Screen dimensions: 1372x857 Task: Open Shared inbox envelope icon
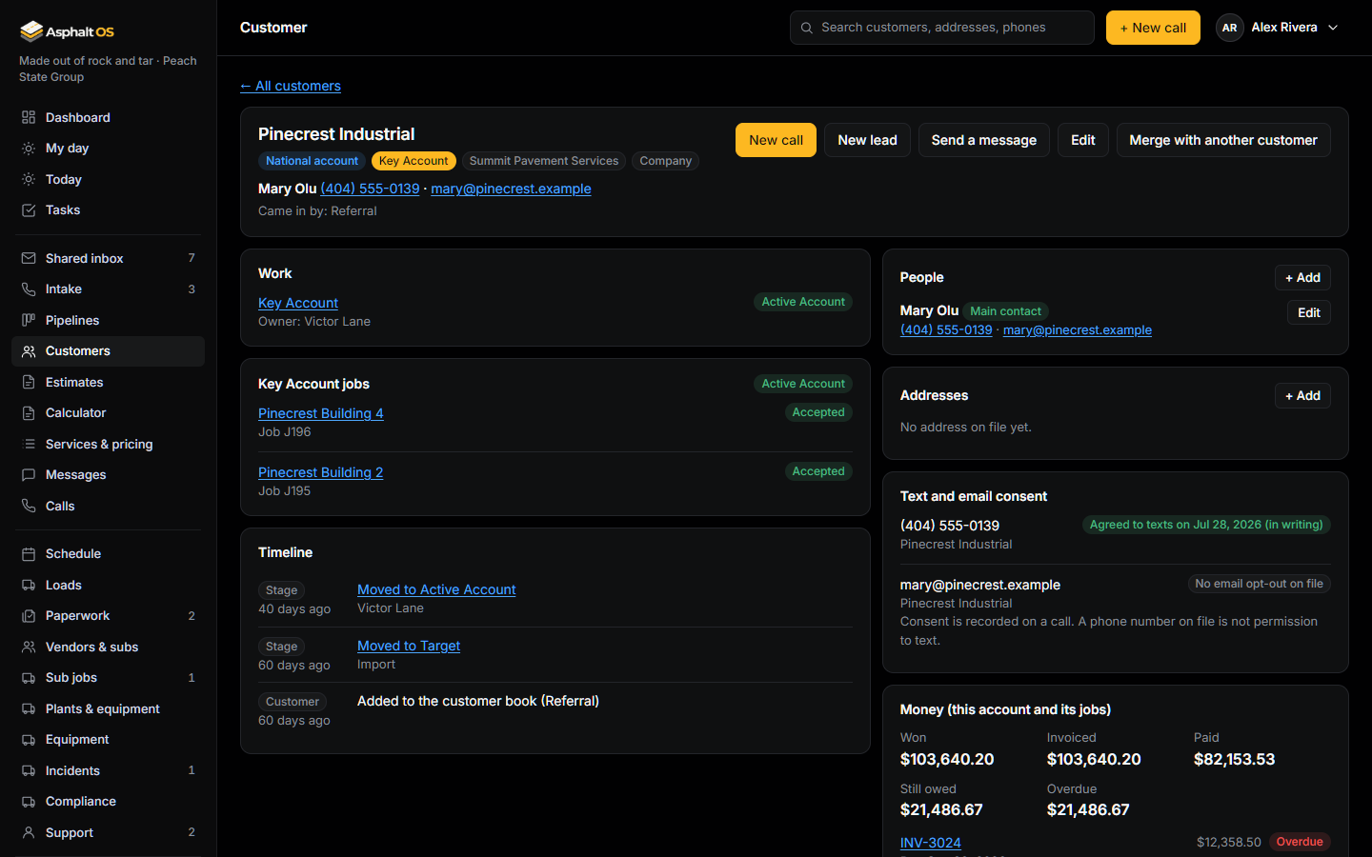29,258
